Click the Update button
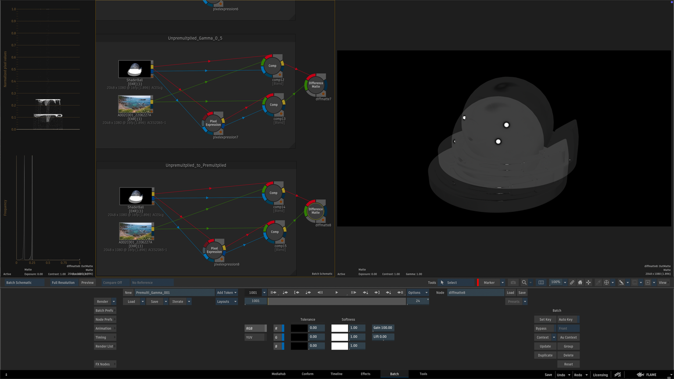Image resolution: width=674 pixels, height=379 pixels. click(x=545, y=347)
